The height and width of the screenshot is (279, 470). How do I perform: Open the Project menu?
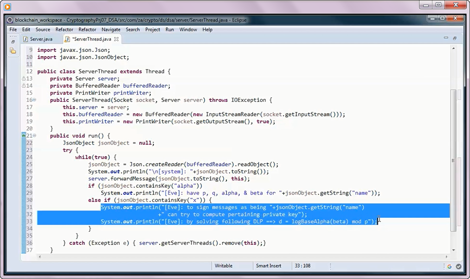point(153,29)
